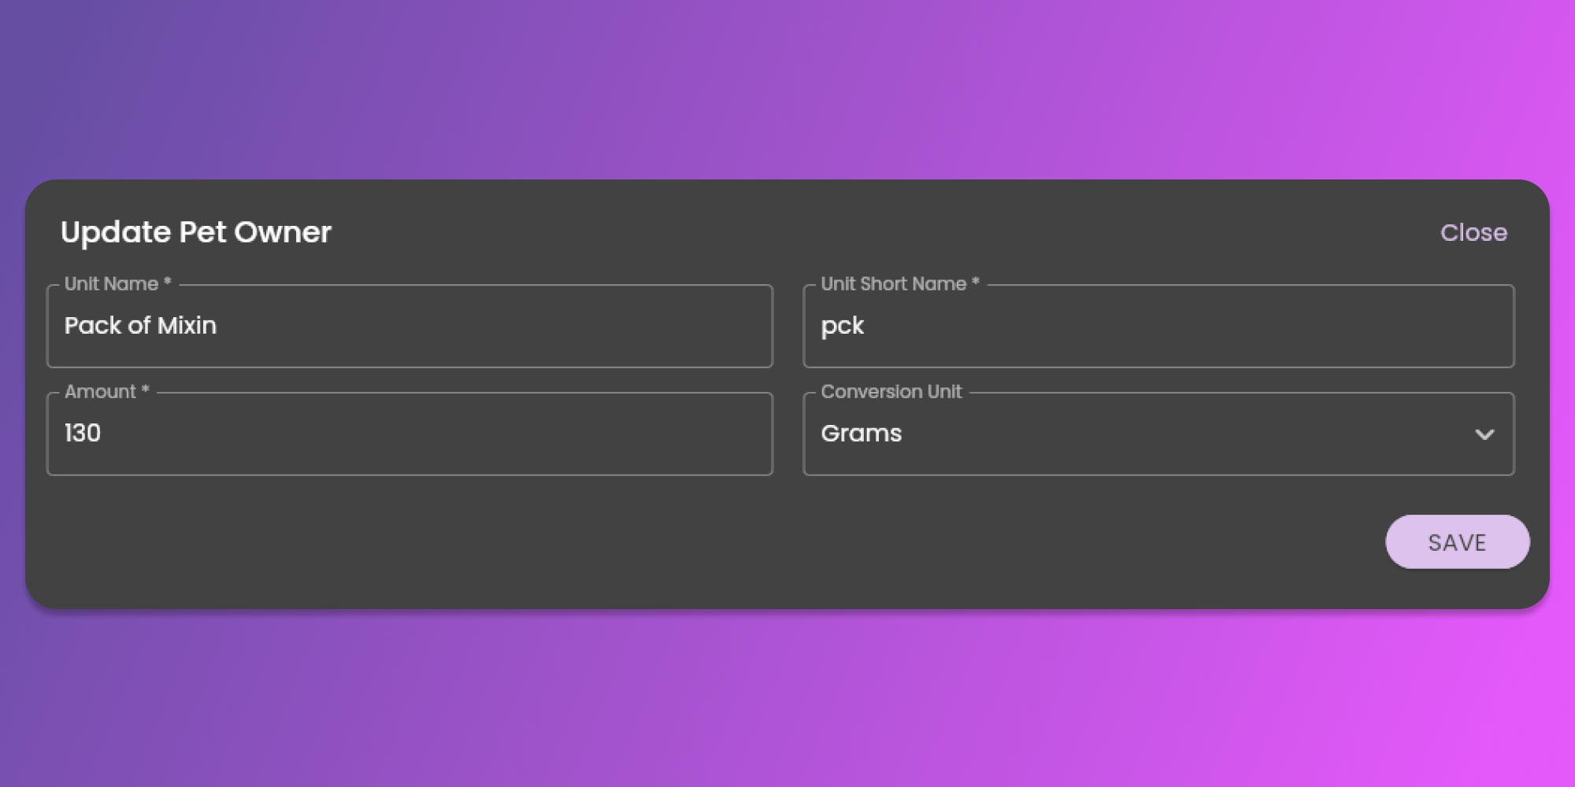The height and width of the screenshot is (787, 1575).
Task: Click the purple backdrop above the dialog
Action: (x=787, y=87)
